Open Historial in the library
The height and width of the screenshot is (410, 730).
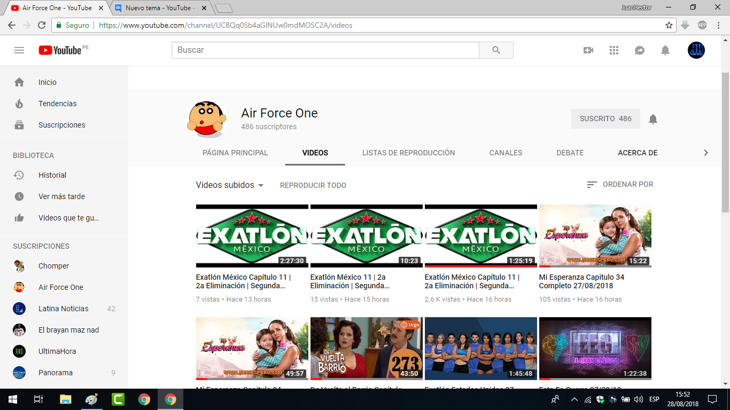click(64, 175)
